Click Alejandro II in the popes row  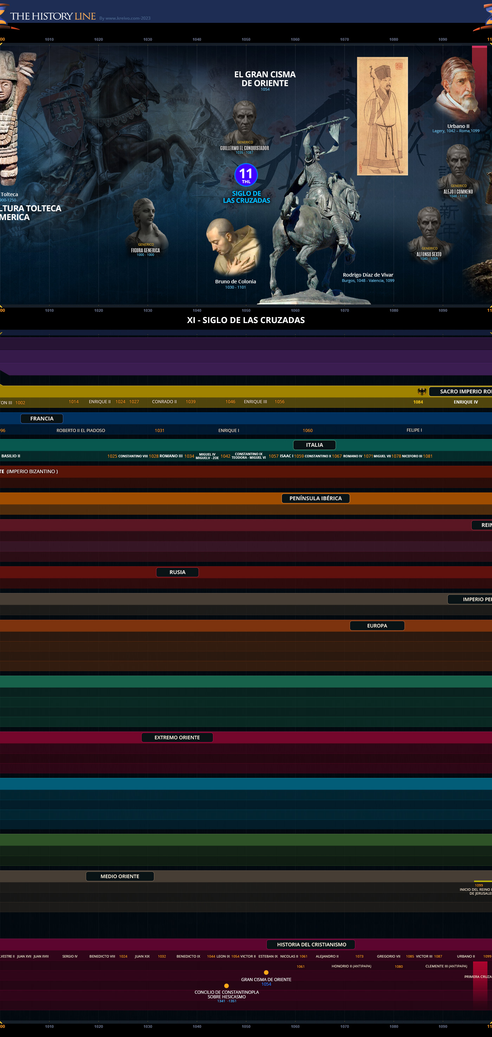(327, 956)
